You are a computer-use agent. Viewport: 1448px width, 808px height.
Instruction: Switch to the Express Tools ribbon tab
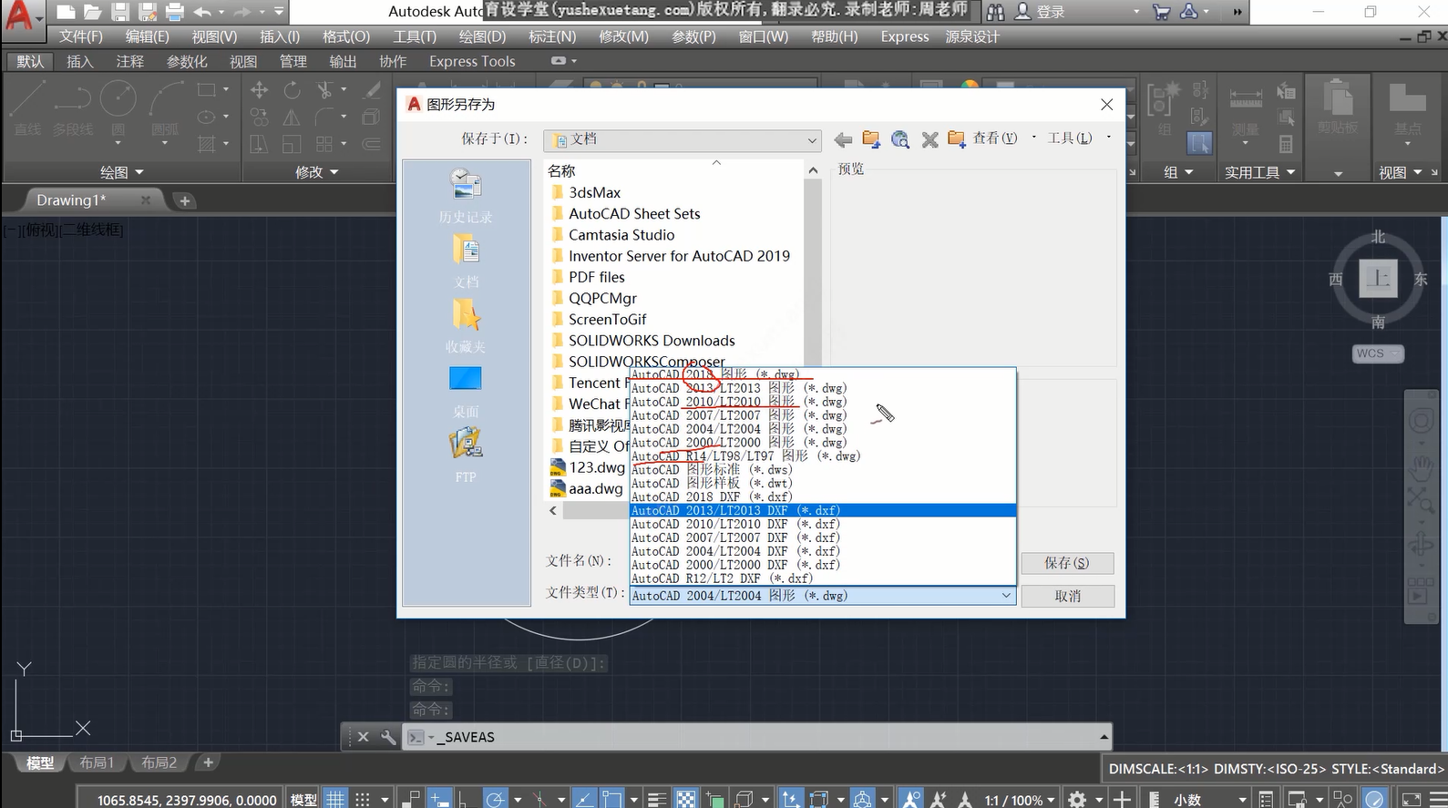(472, 61)
